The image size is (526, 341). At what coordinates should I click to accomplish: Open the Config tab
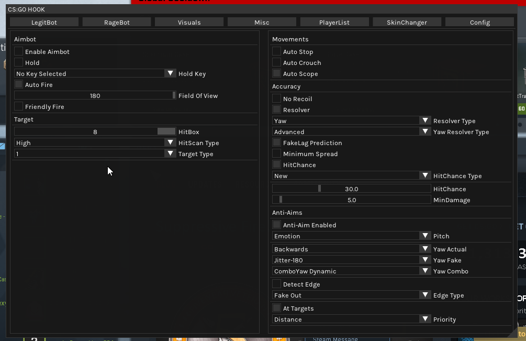point(479,22)
